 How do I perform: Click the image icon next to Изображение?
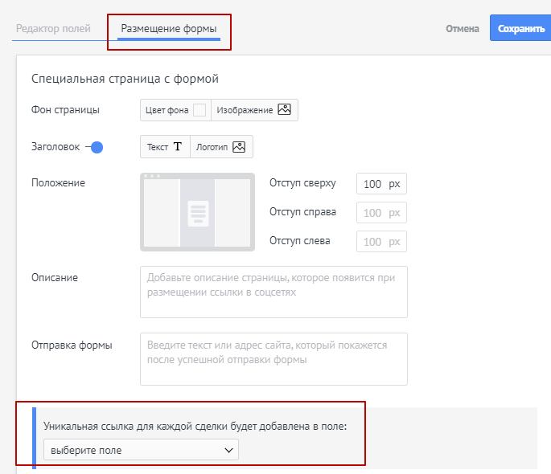pyautogui.click(x=284, y=109)
